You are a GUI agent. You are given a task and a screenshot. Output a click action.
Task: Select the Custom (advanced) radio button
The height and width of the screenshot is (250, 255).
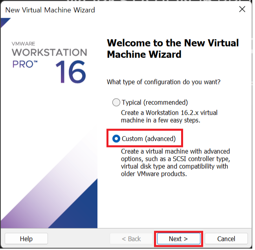(116, 139)
